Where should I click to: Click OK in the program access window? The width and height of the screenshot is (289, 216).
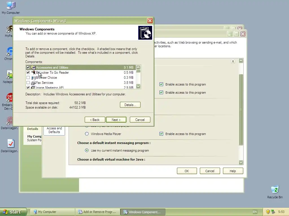(187, 171)
